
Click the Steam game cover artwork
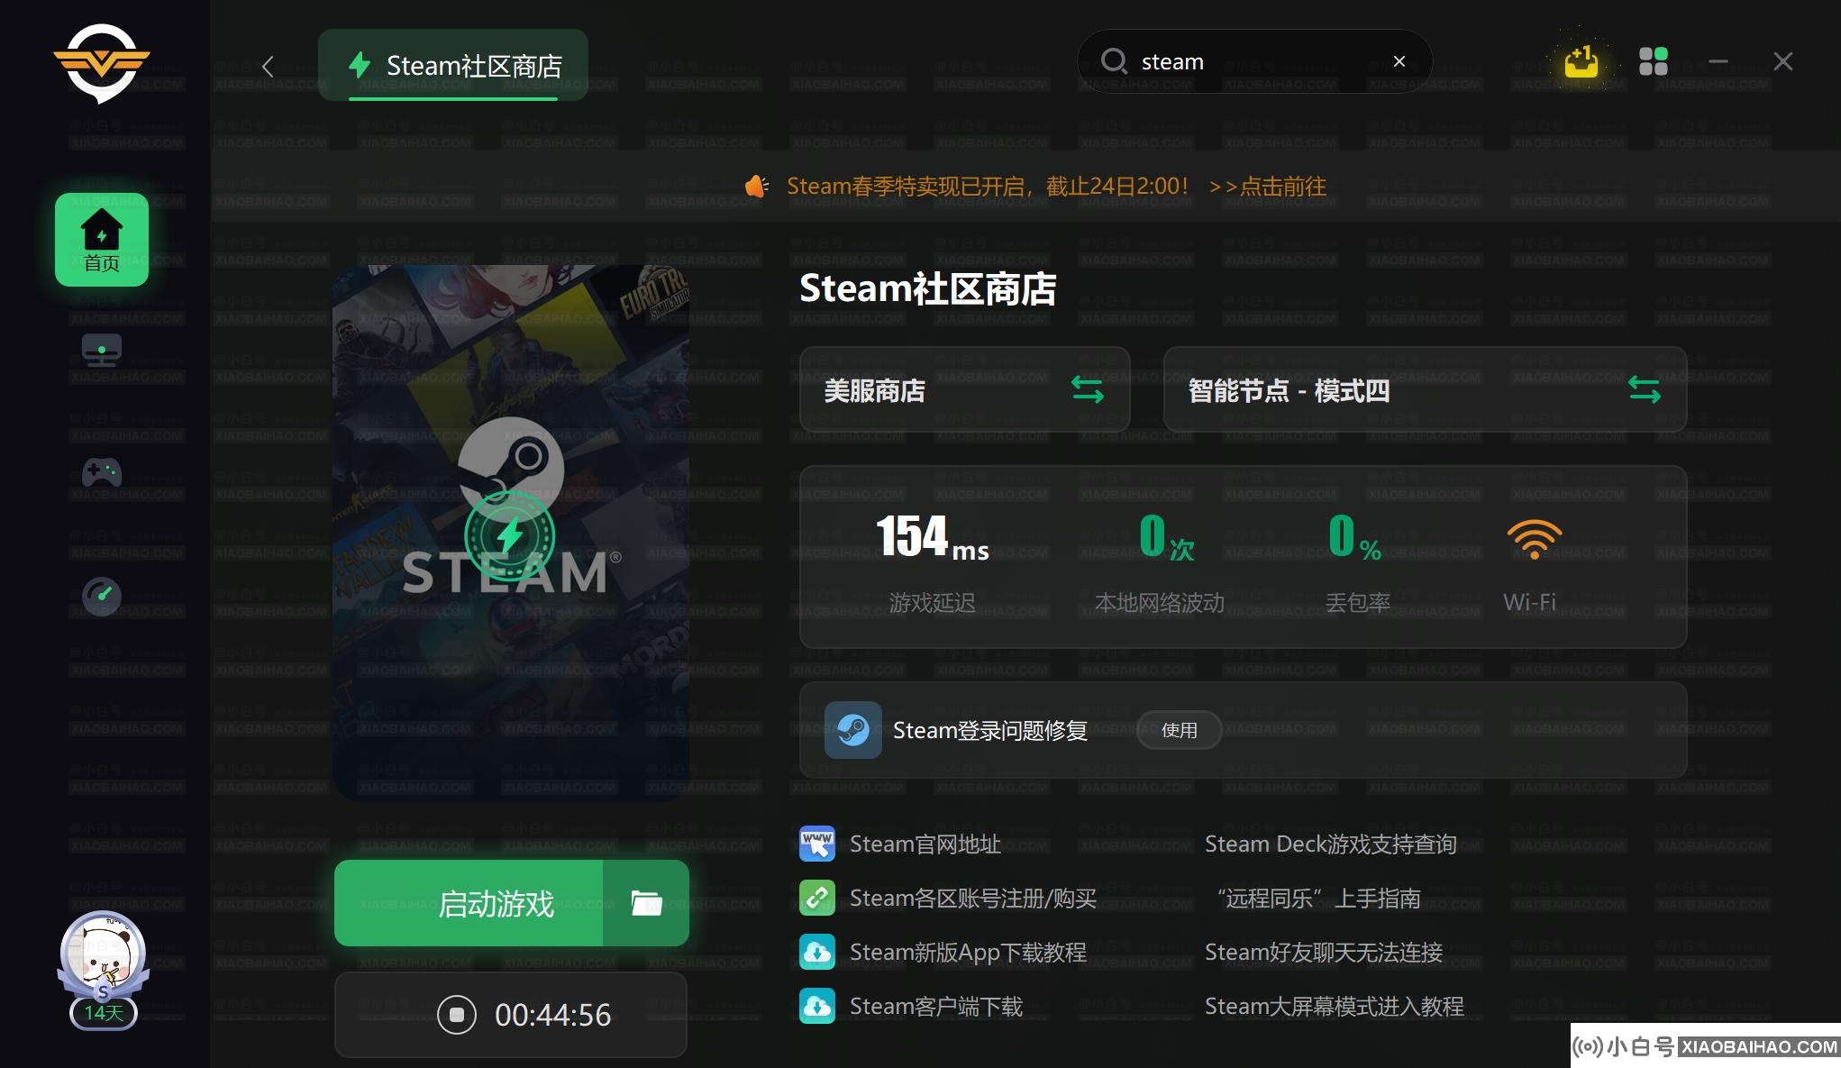pyautogui.click(x=511, y=532)
